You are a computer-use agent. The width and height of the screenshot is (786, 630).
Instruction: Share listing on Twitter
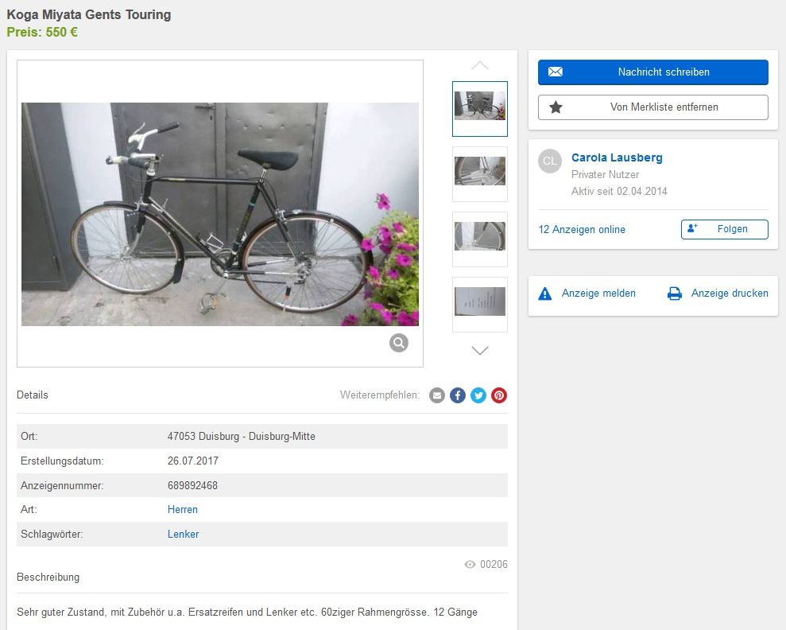pyautogui.click(x=478, y=395)
